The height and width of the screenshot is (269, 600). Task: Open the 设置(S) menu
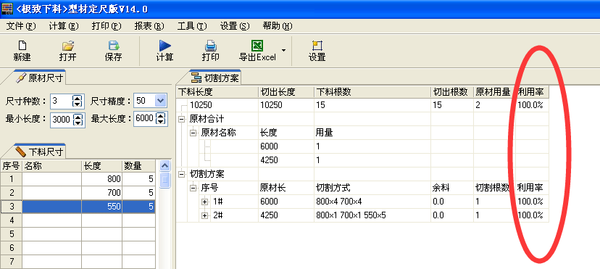coord(235,26)
